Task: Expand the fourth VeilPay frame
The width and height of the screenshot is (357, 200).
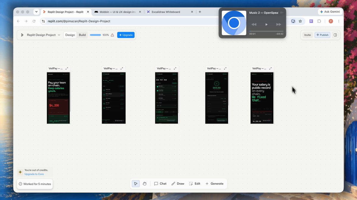Action: click(225, 68)
